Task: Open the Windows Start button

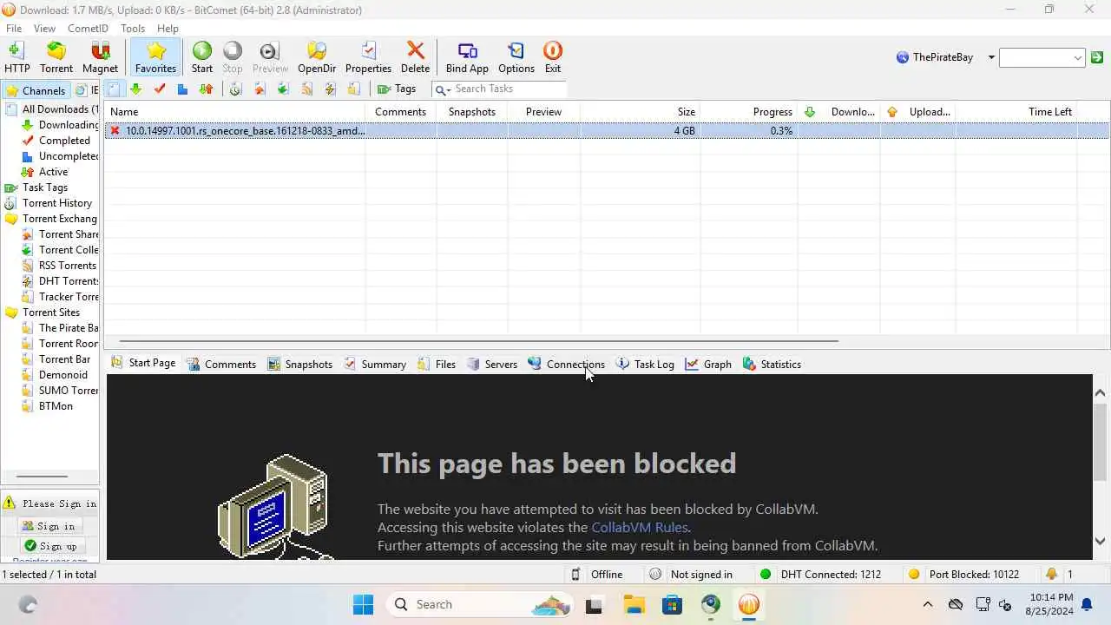Action: [x=363, y=604]
